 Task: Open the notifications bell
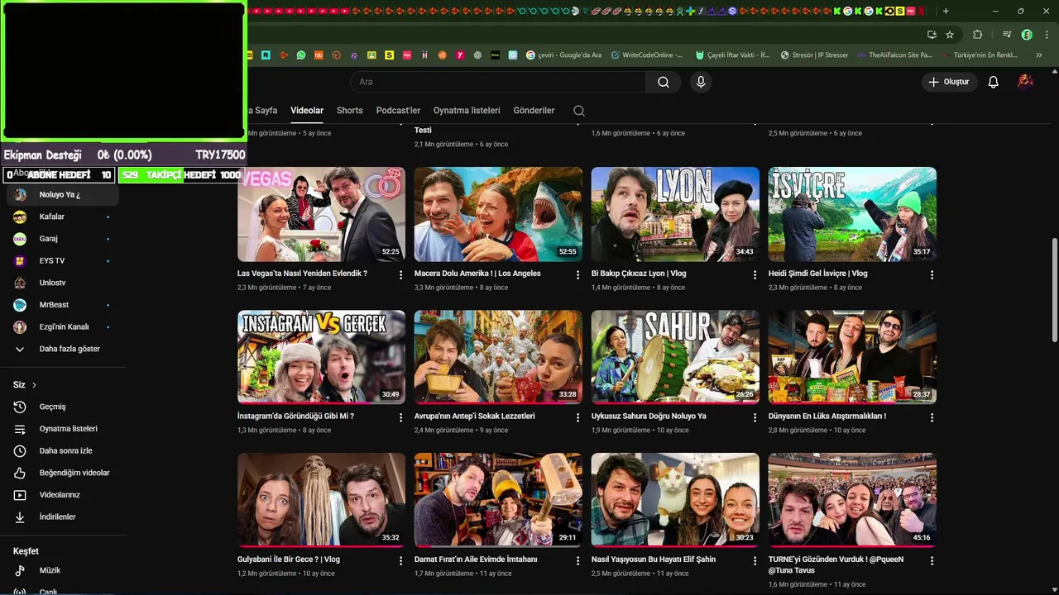coord(994,82)
